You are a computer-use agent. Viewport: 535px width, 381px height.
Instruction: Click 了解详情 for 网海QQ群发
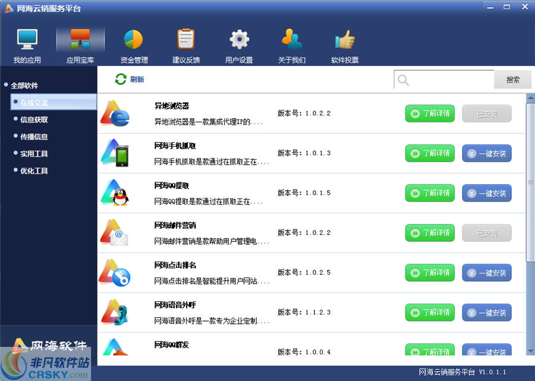click(x=430, y=349)
